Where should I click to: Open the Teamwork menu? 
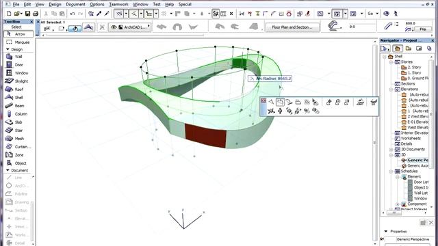point(118,4)
